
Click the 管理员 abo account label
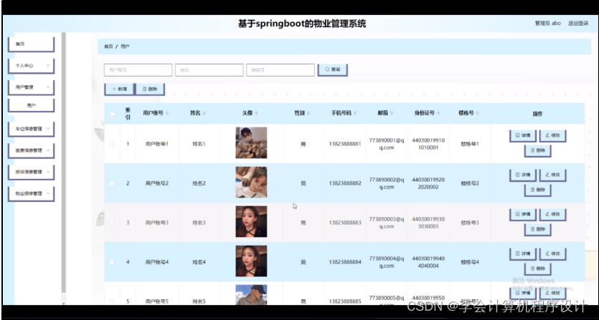[548, 23]
